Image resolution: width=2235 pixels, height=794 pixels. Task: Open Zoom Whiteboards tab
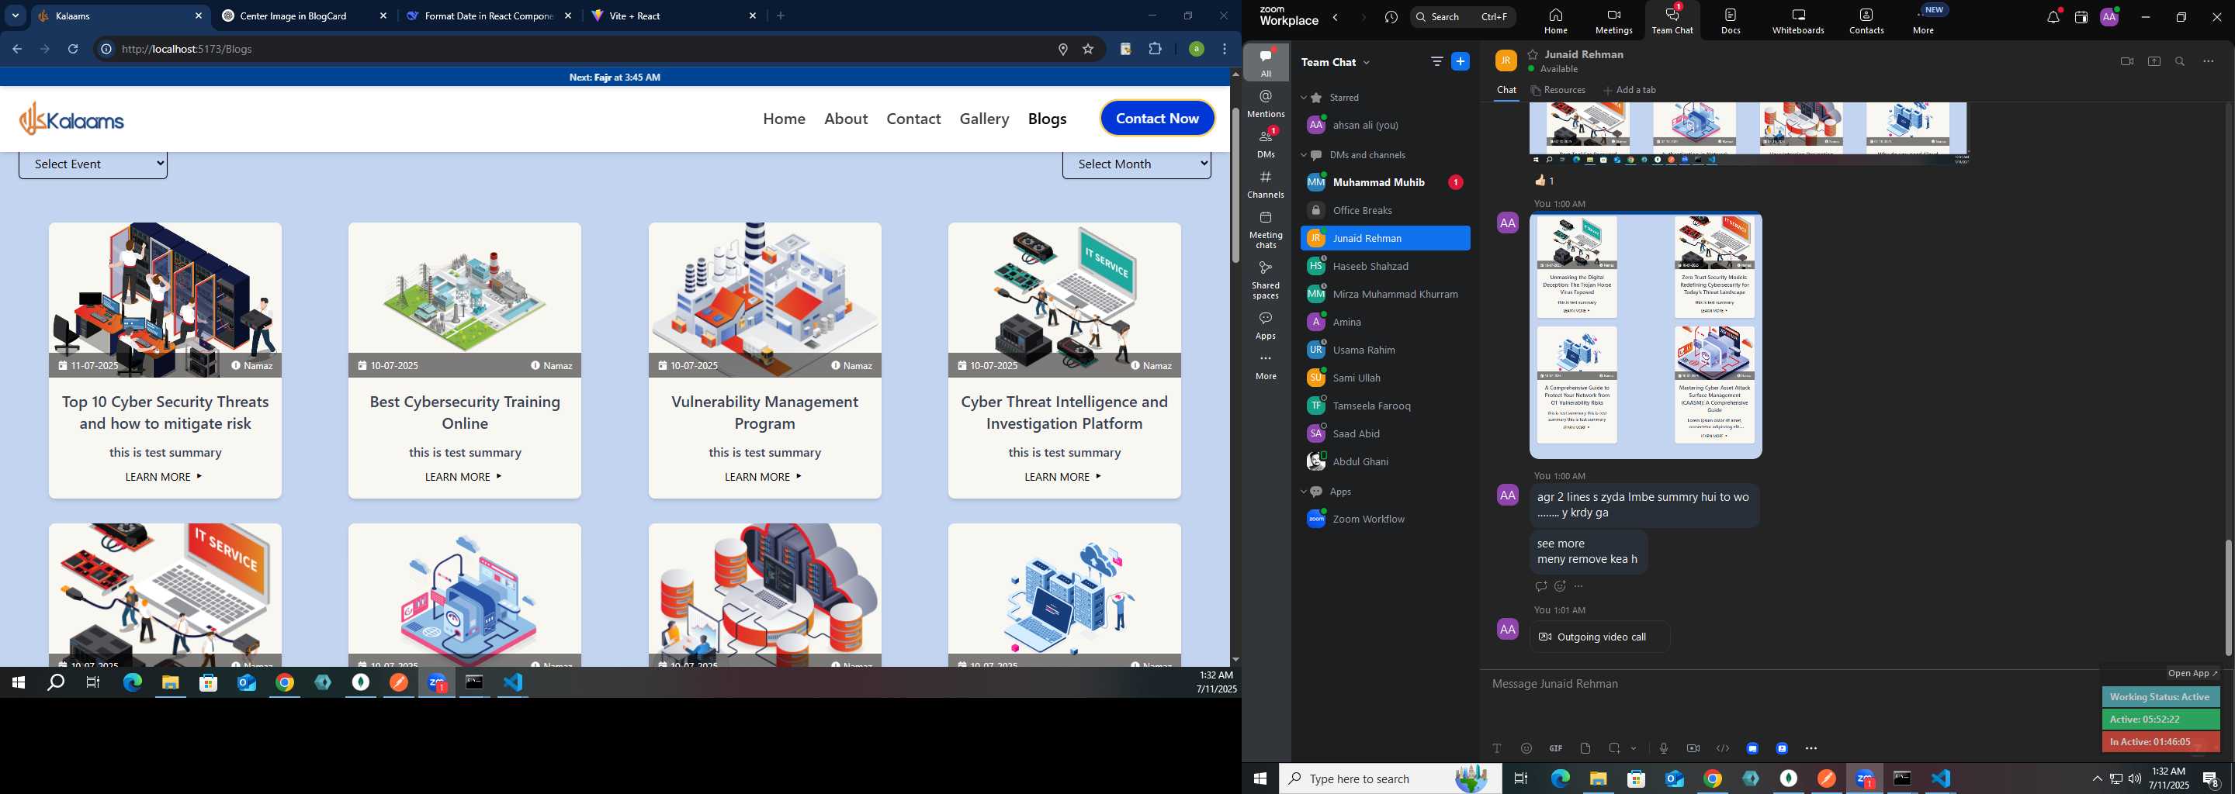[x=1798, y=21]
